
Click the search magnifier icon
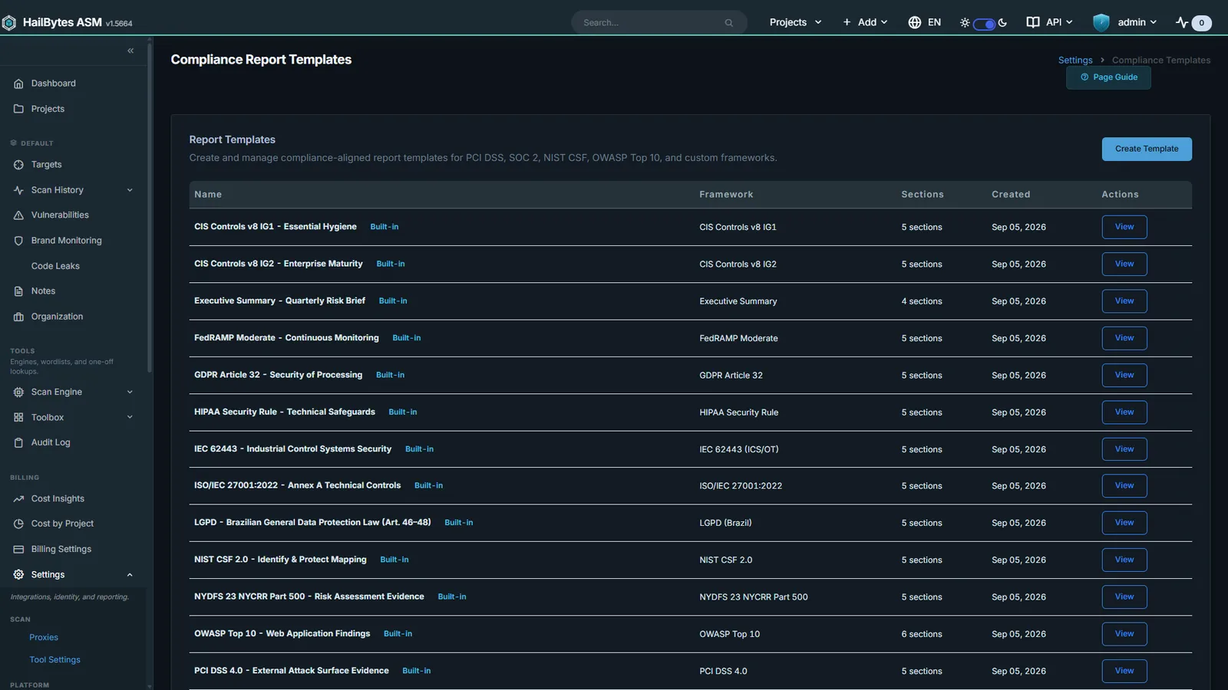coord(729,23)
